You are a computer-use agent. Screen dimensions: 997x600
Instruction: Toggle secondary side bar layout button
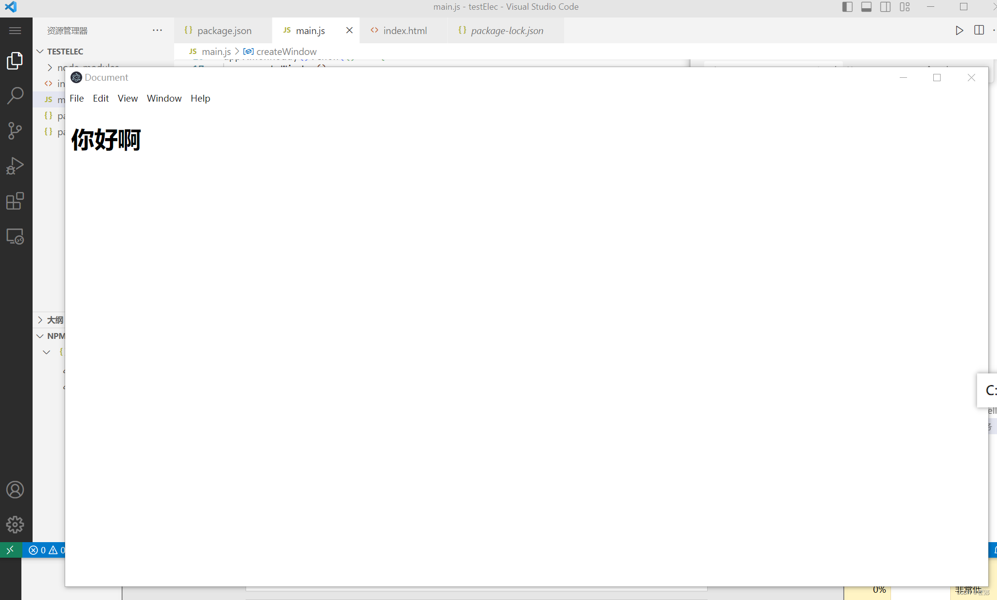tap(885, 7)
